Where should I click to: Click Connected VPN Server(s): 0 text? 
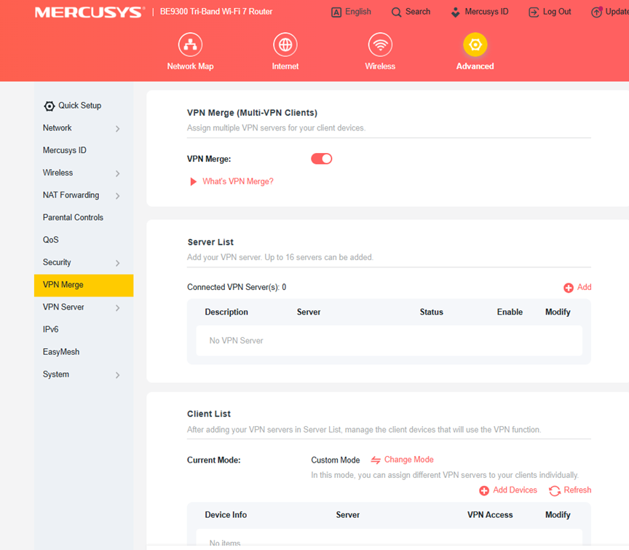[237, 287]
